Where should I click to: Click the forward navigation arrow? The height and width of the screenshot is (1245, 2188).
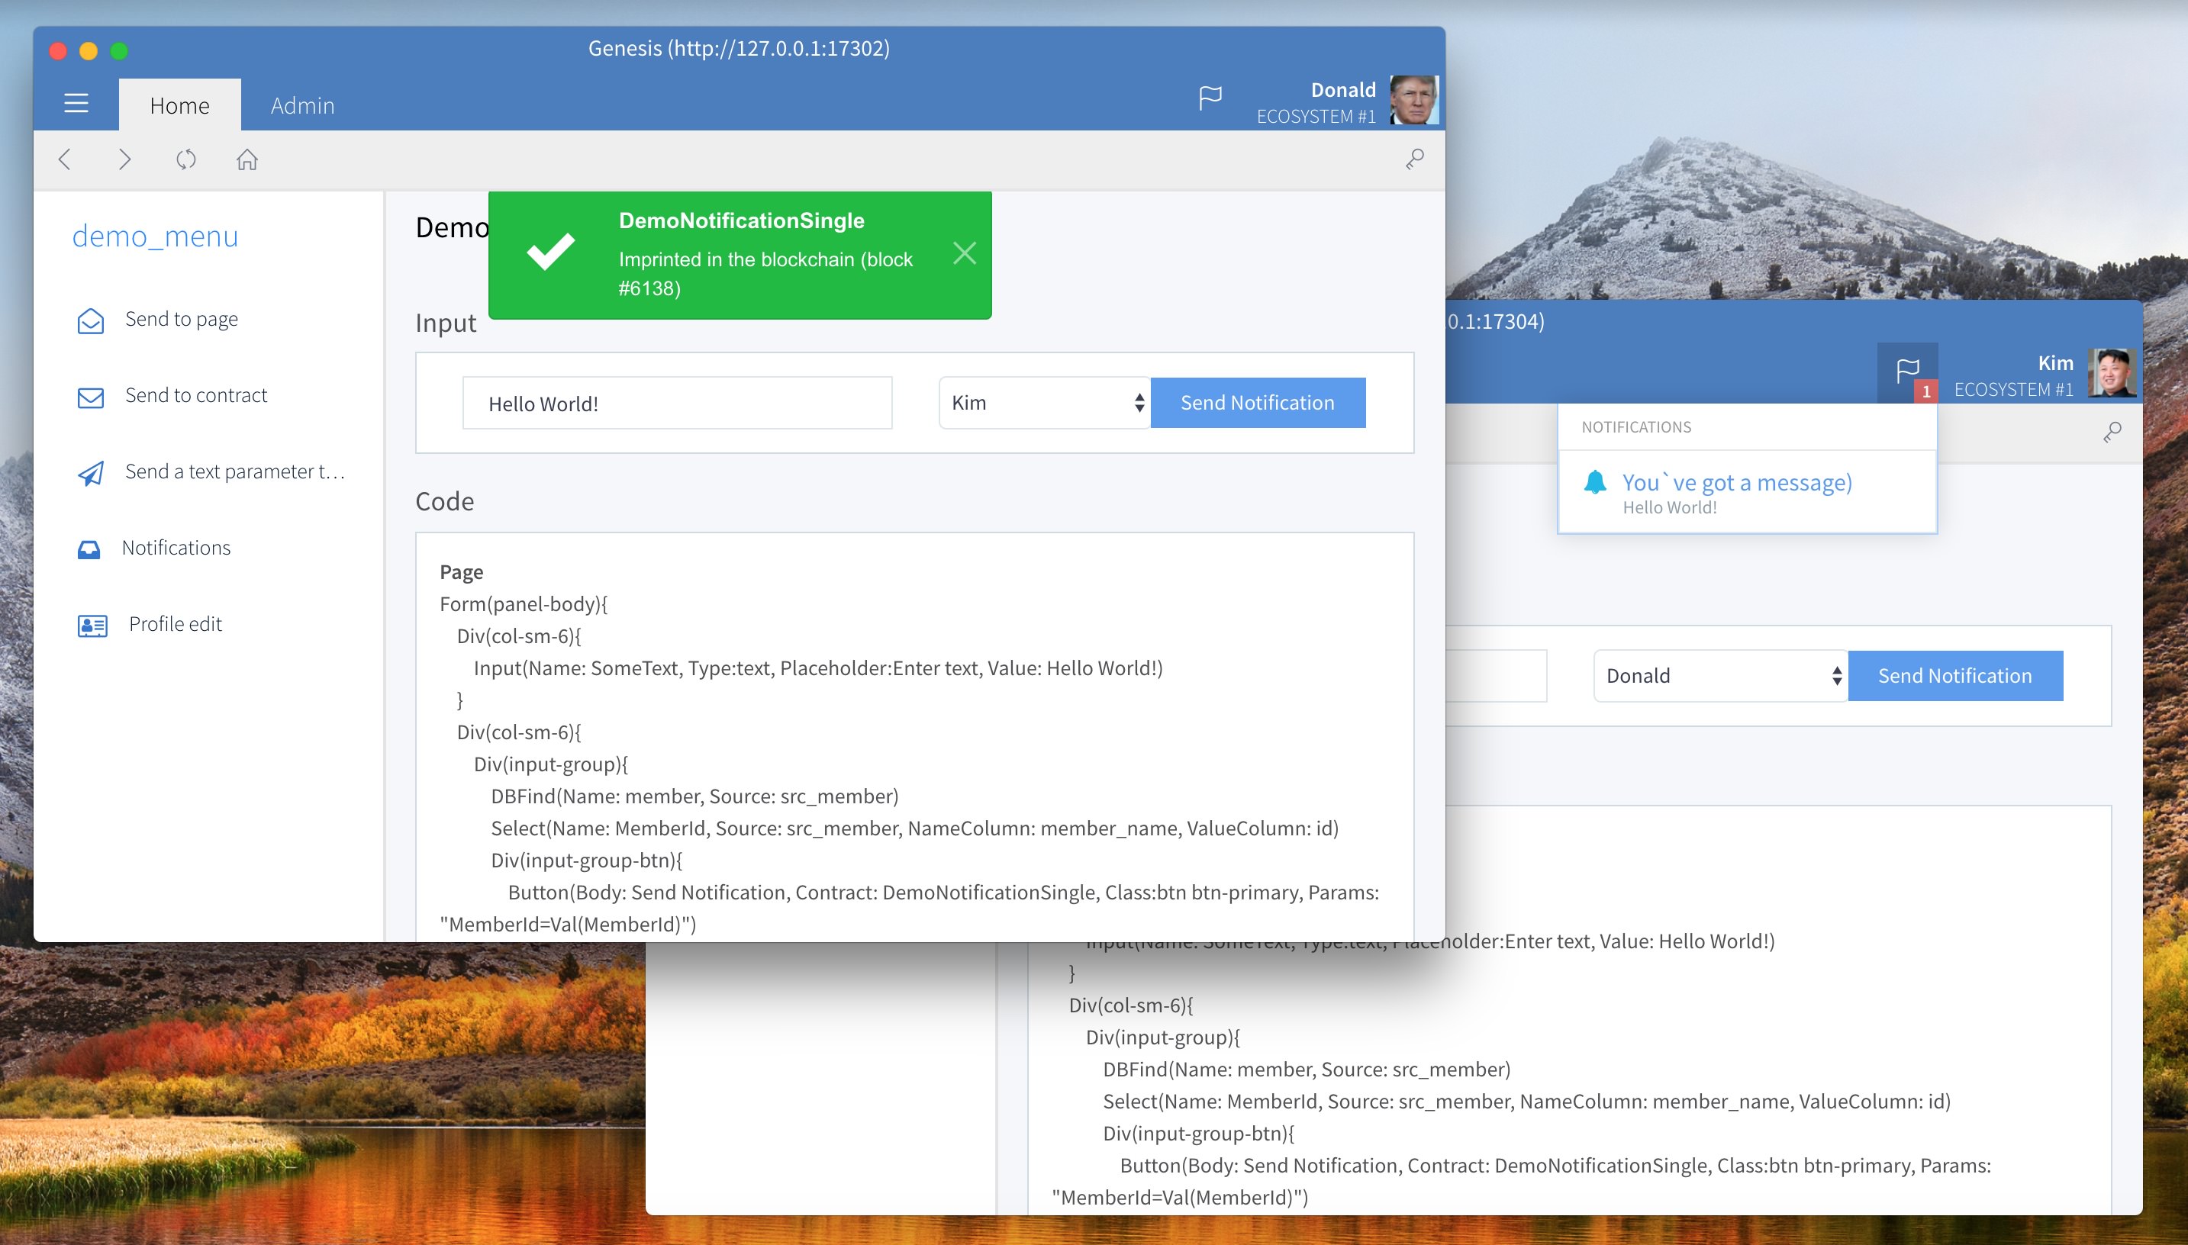125,159
